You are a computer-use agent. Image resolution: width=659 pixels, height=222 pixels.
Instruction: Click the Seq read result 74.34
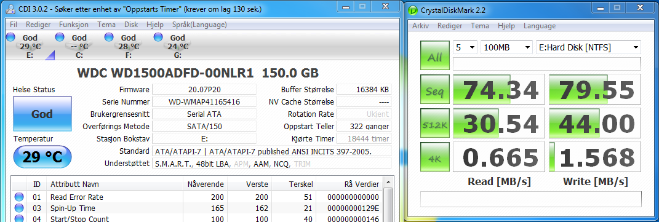pos(499,90)
